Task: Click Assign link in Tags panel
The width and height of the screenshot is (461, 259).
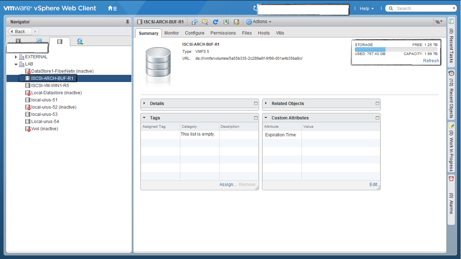Action: [x=228, y=185]
